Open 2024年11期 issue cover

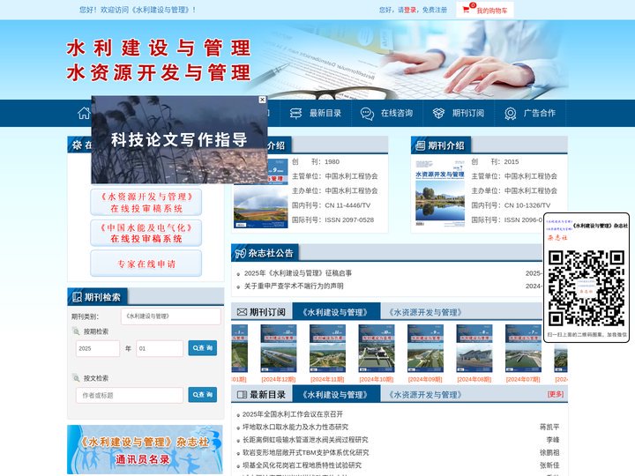tap(327, 348)
